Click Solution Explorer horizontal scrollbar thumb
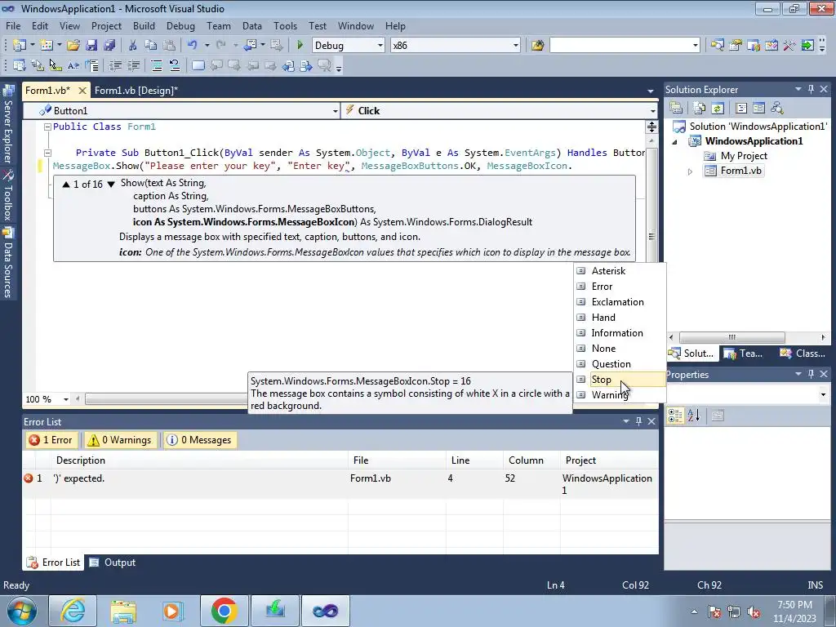This screenshot has height=627, width=836. point(731,337)
